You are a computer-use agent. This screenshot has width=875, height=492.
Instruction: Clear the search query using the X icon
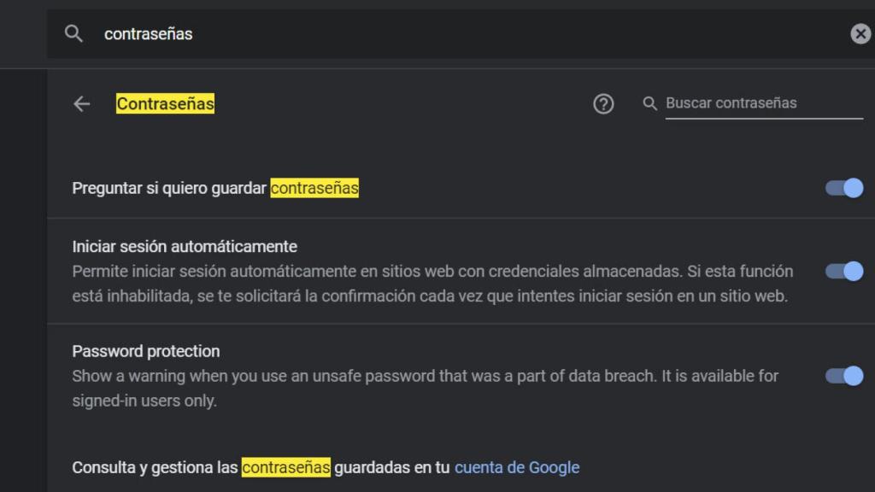point(859,34)
